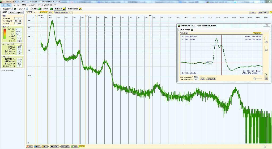Image resolution: width=272 pixels, height=149 pixels.
Task: Click the Max energy field showing 3000
Action: 196,77
